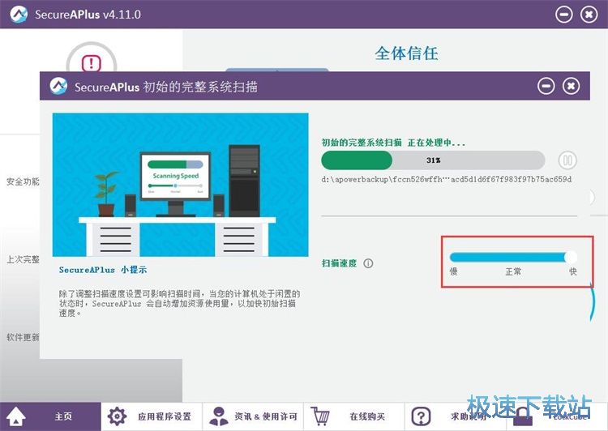This screenshot has width=608, height=431.
Task: Click the red exclamation warning icon
Action: tap(92, 63)
